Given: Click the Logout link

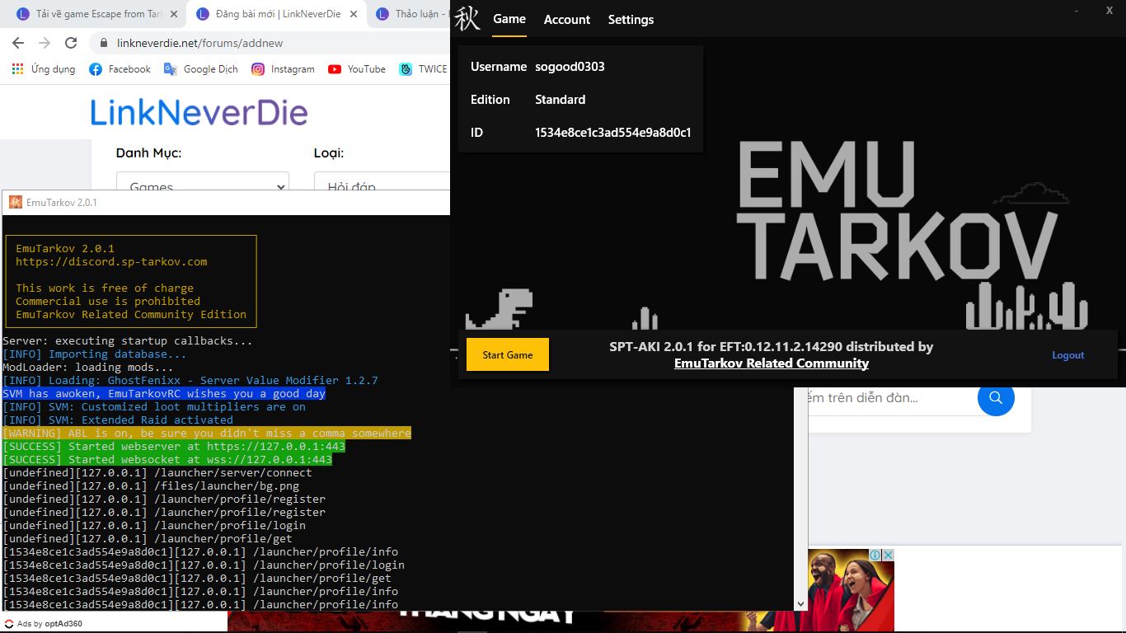Looking at the screenshot, I should (x=1067, y=355).
